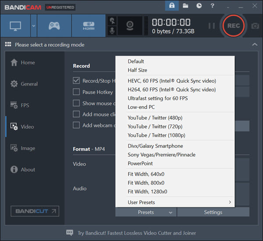Choose YouTube / Twitter (720p) preset
Viewport: 263px width, 241px height.
pyautogui.click(x=175, y=127)
